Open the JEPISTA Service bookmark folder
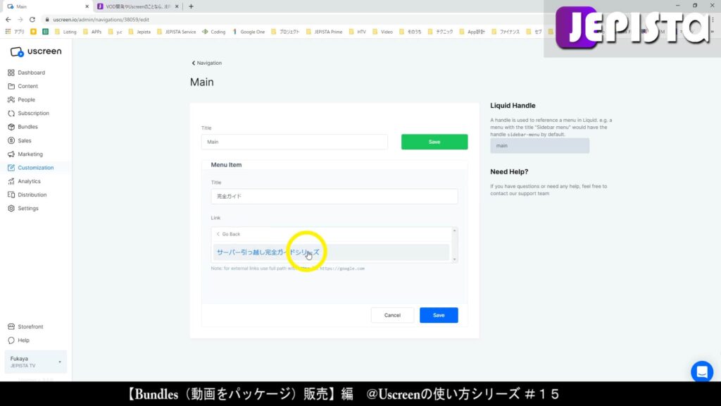This screenshot has width=721, height=406. pos(176,32)
